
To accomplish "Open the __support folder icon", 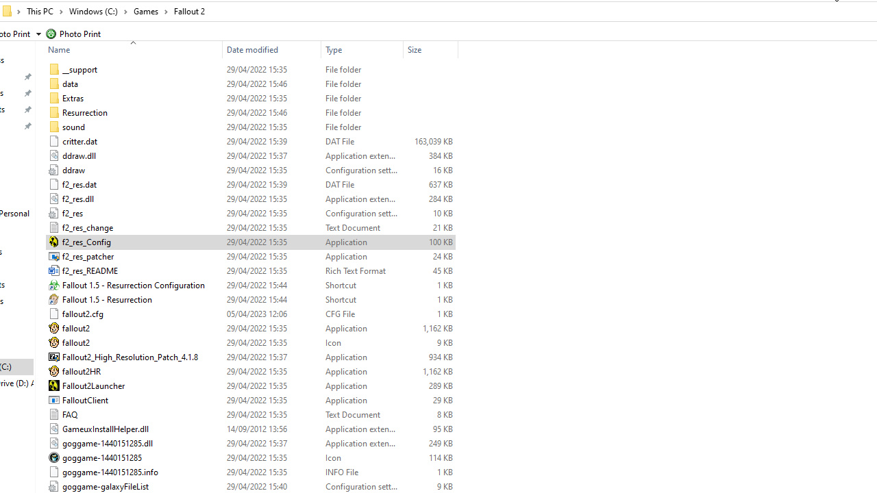I will pos(54,69).
